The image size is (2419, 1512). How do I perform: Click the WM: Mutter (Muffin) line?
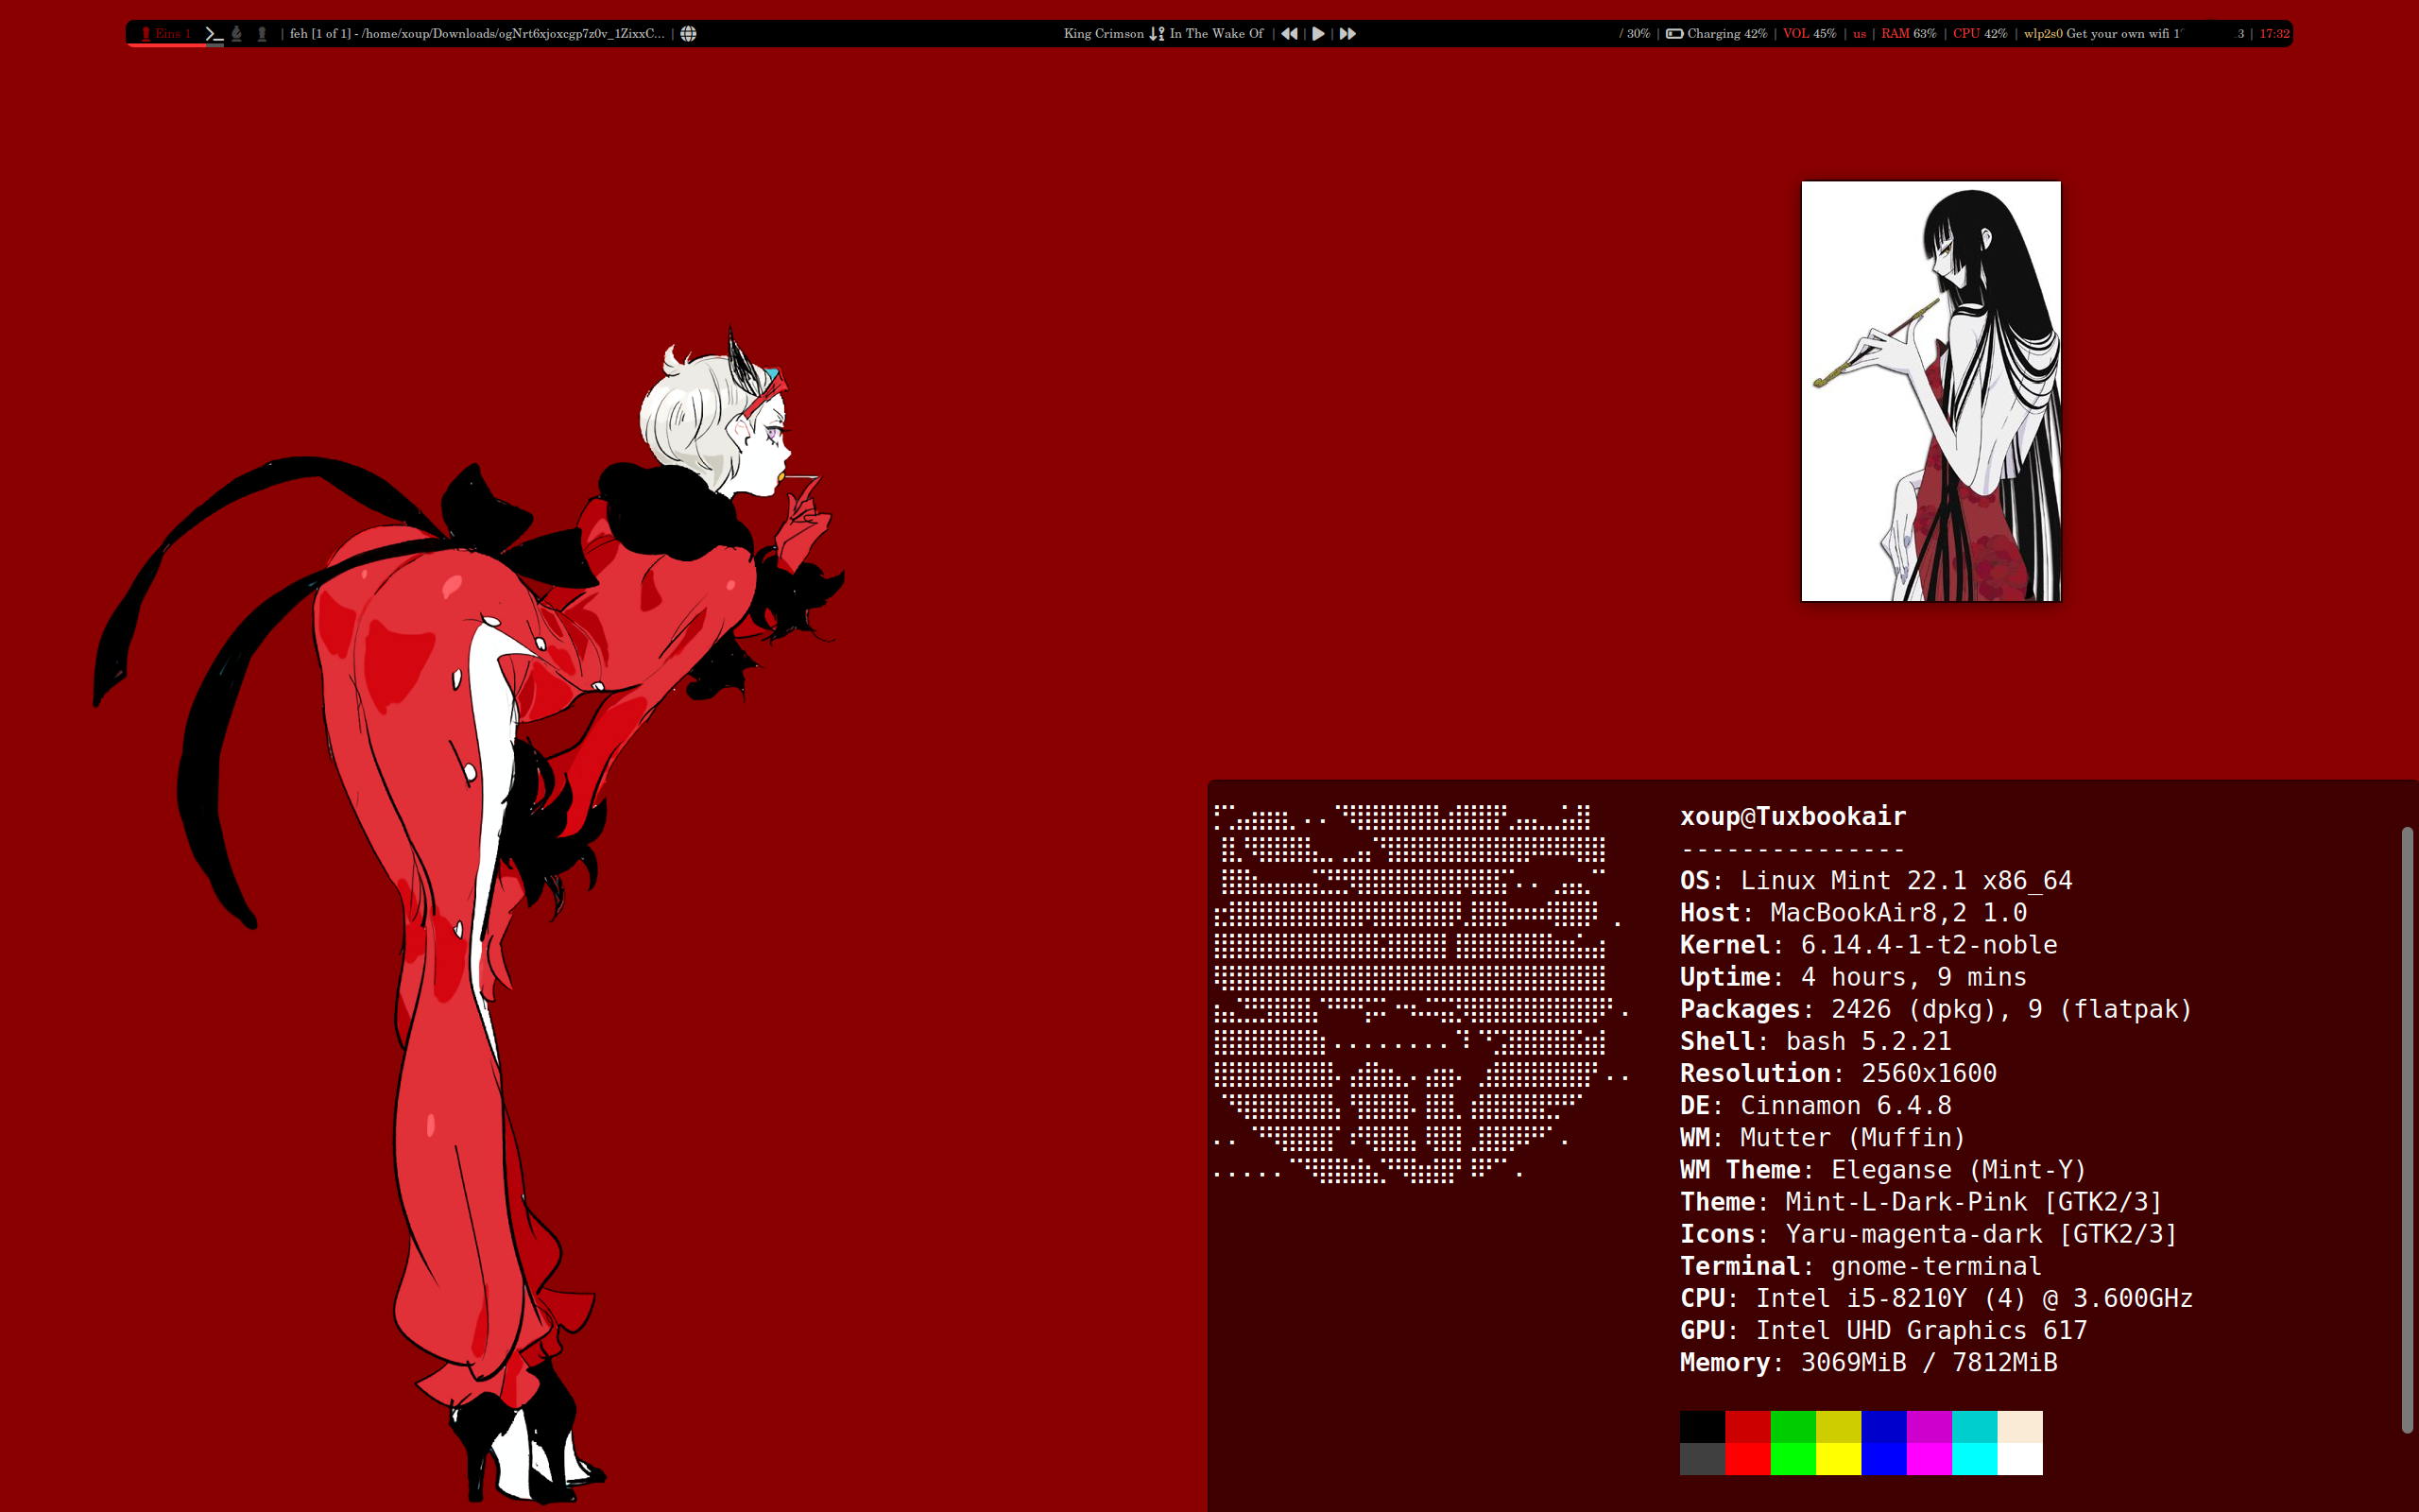tap(1822, 1137)
